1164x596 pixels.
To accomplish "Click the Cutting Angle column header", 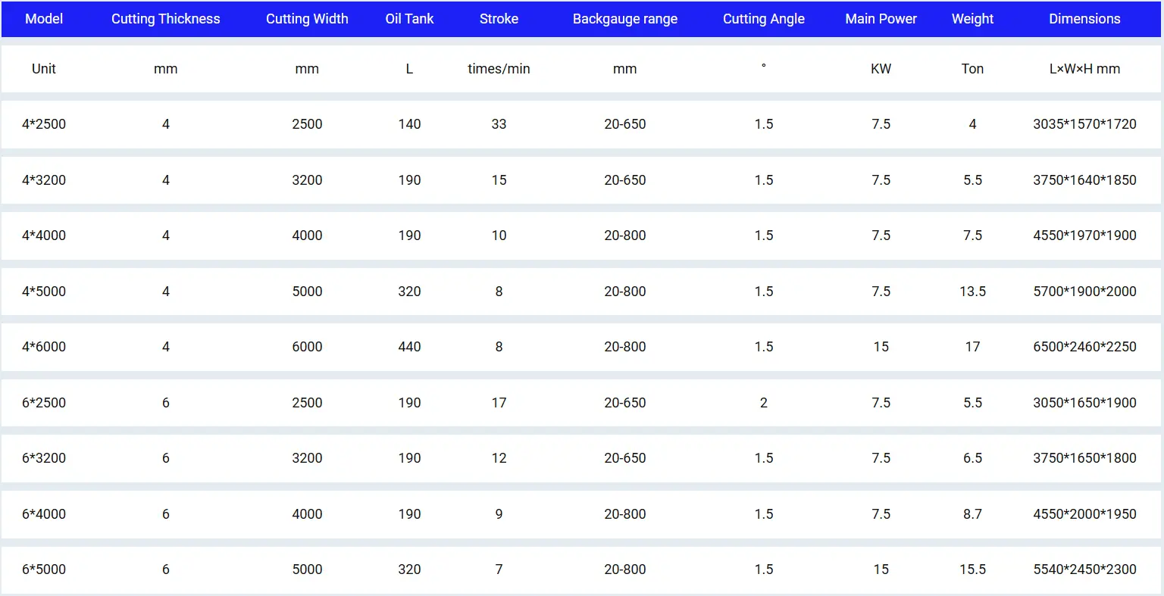I will tap(763, 19).
